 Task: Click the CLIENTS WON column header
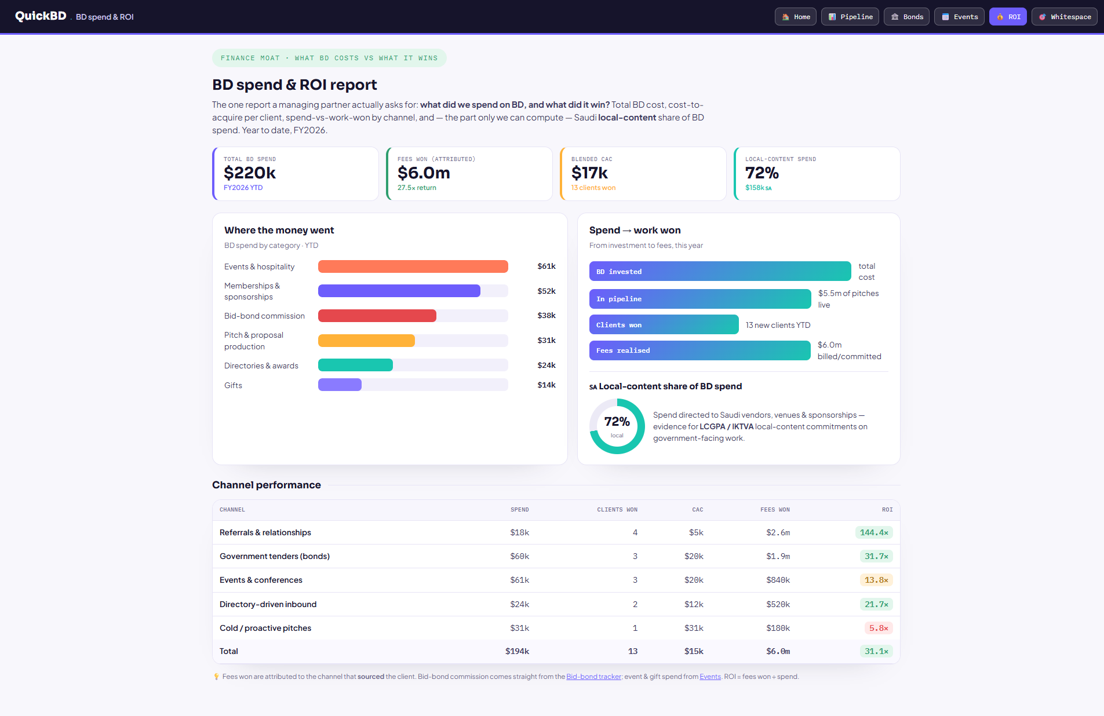(x=617, y=510)
